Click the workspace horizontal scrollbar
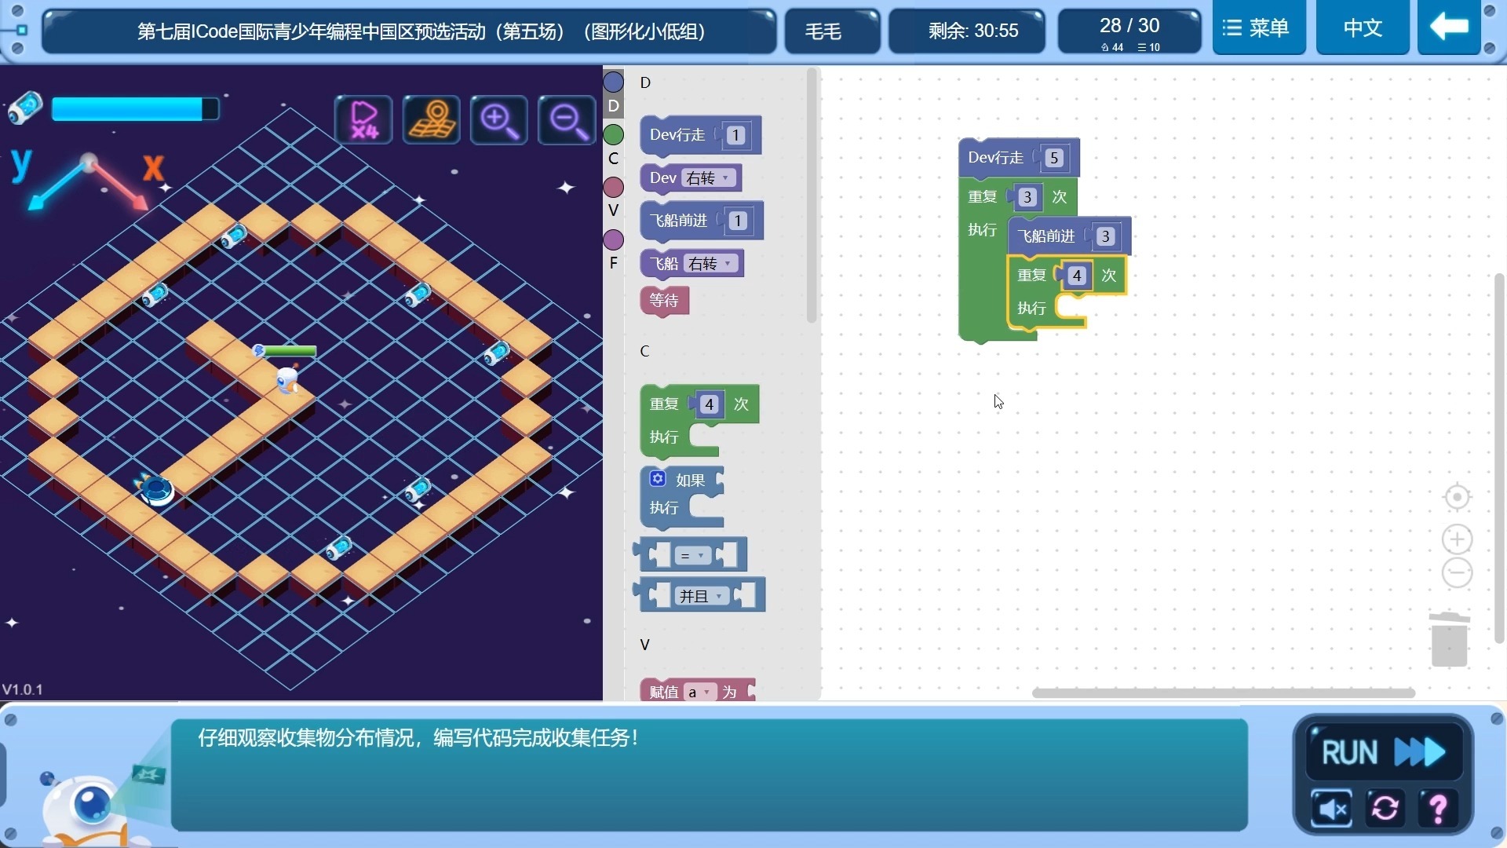This screenshot has width=1507, height=848. (x=1223, y=693)
